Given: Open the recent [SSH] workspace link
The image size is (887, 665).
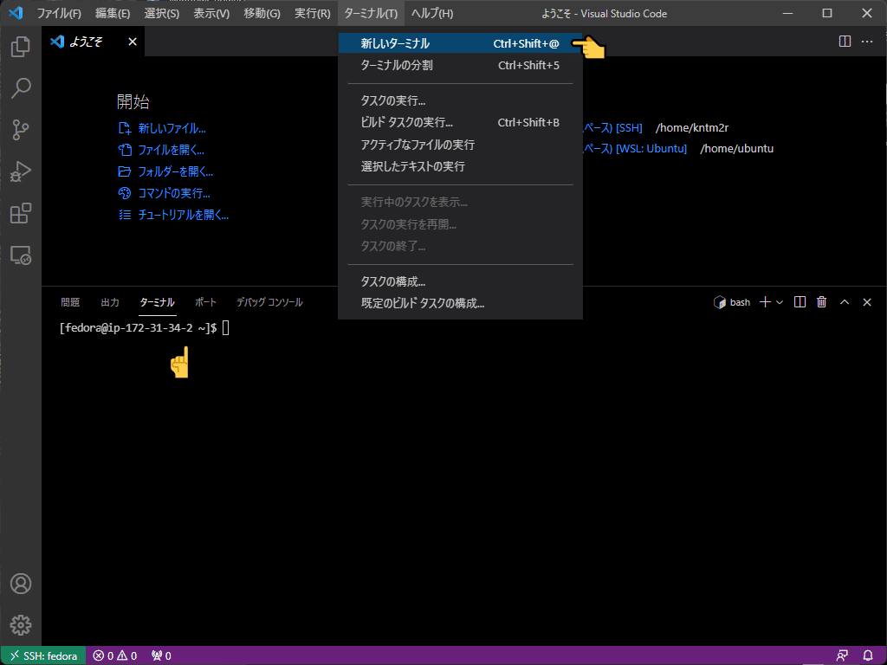Looking at the screenshot, I should [613, 128].
